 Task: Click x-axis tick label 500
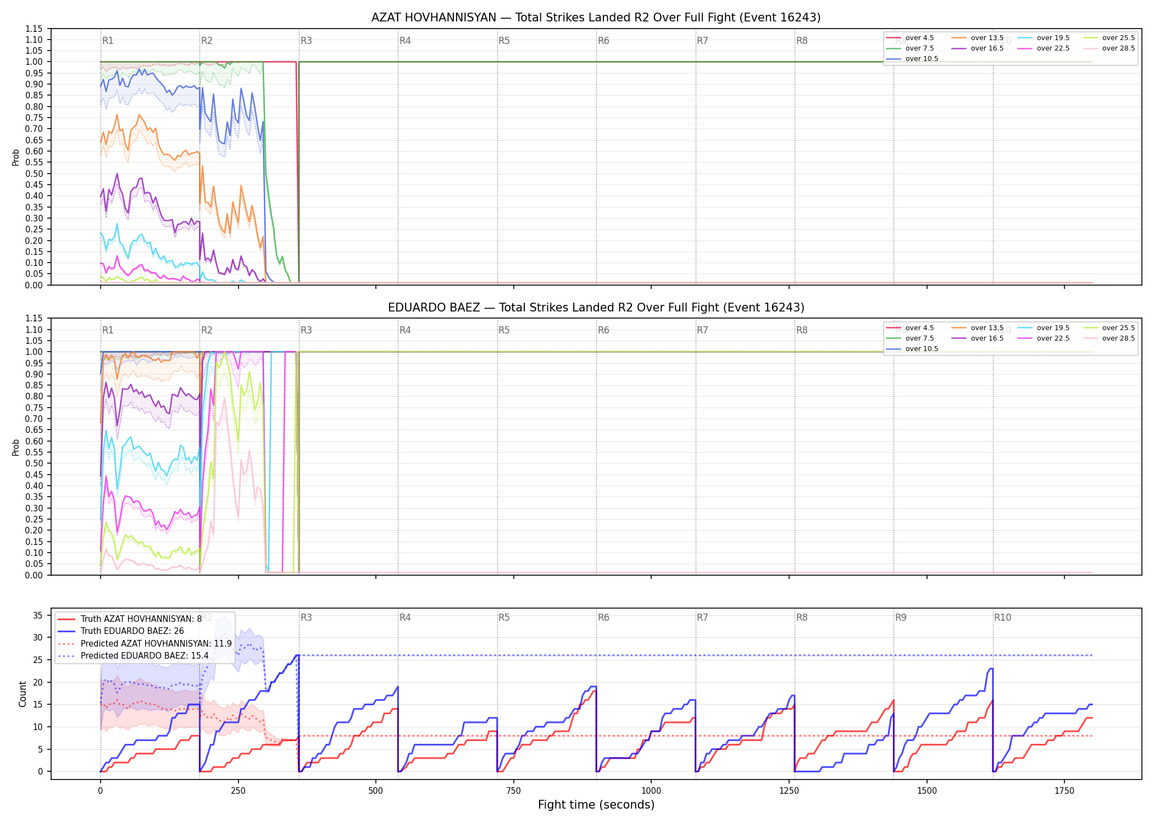[x=376, y=790]
